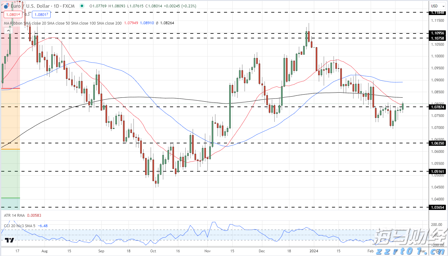Click the Nov label on time axis
448x256 pixels.
[x=207, y=251]
